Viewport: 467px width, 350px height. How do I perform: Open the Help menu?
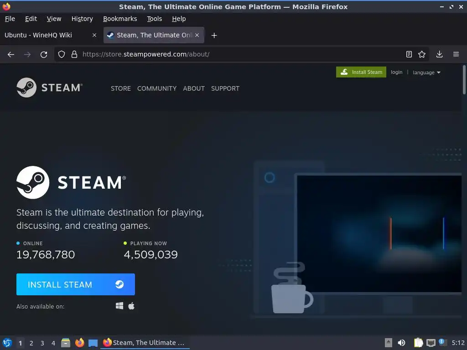pyautogui.click(x=179, y=19)
